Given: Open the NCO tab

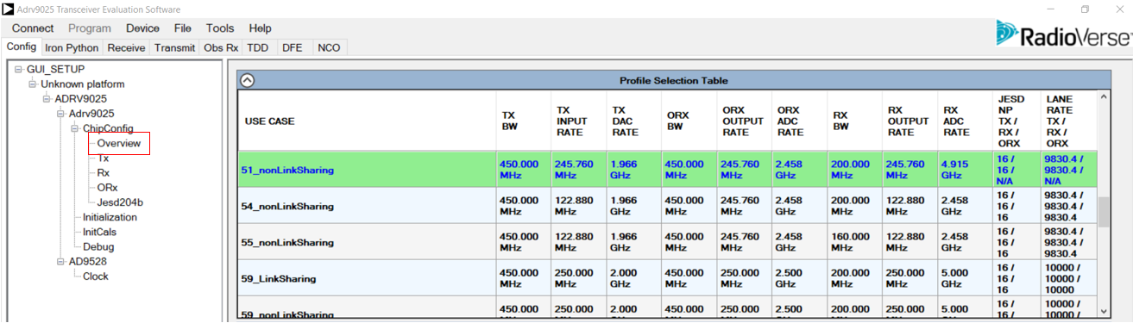Looking at the screenshot, I should tap(329, 48).
